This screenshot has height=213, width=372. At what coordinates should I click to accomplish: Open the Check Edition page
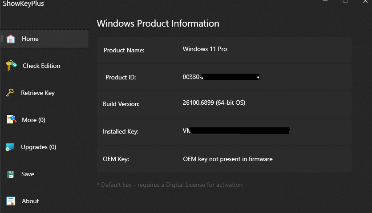(41, 66)
